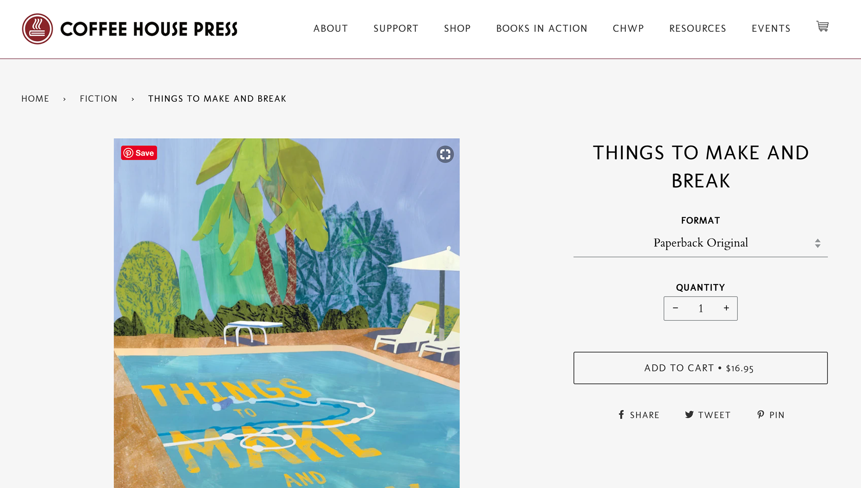The height and width of the screenshot is (488, 861).
Task: Open the Shop menu
Action: pos(457,29)
